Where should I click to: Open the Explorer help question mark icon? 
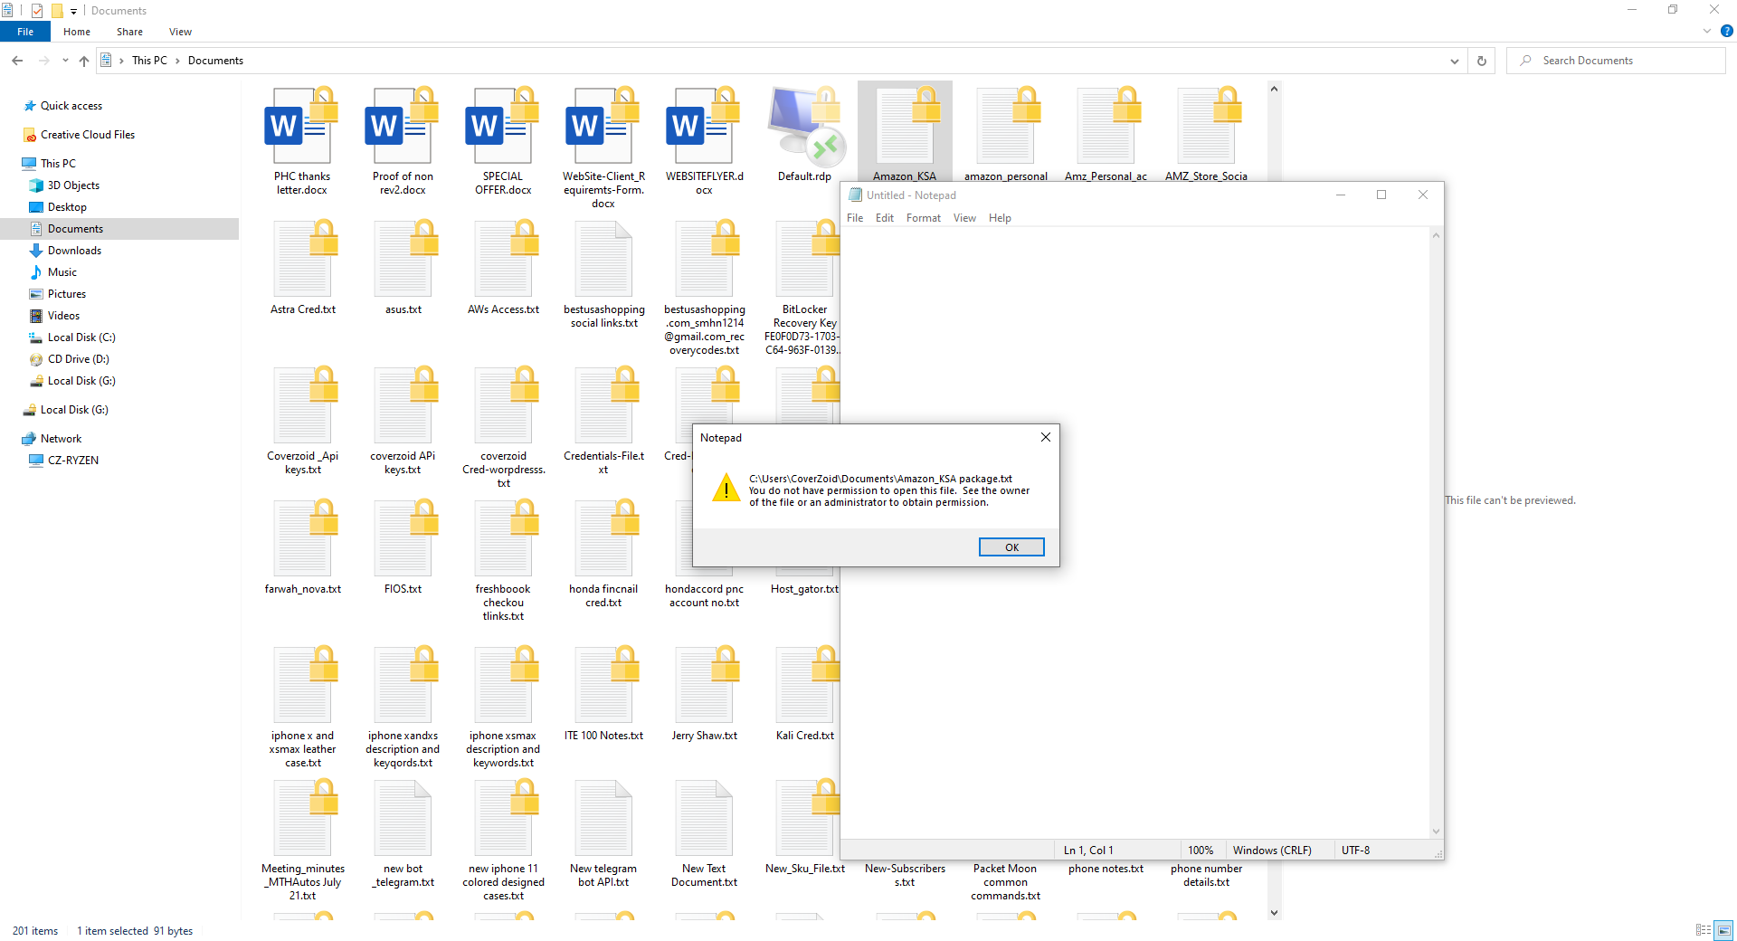click(1726, 31)
